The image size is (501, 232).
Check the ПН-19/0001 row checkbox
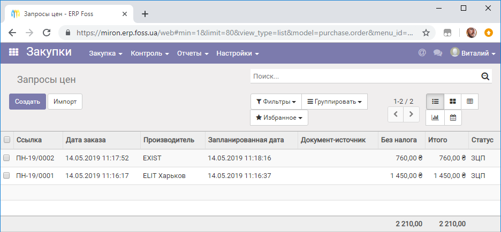[x=6, y=175]
